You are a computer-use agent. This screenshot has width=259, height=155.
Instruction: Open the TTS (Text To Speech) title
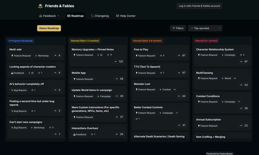tap(147, 67)
